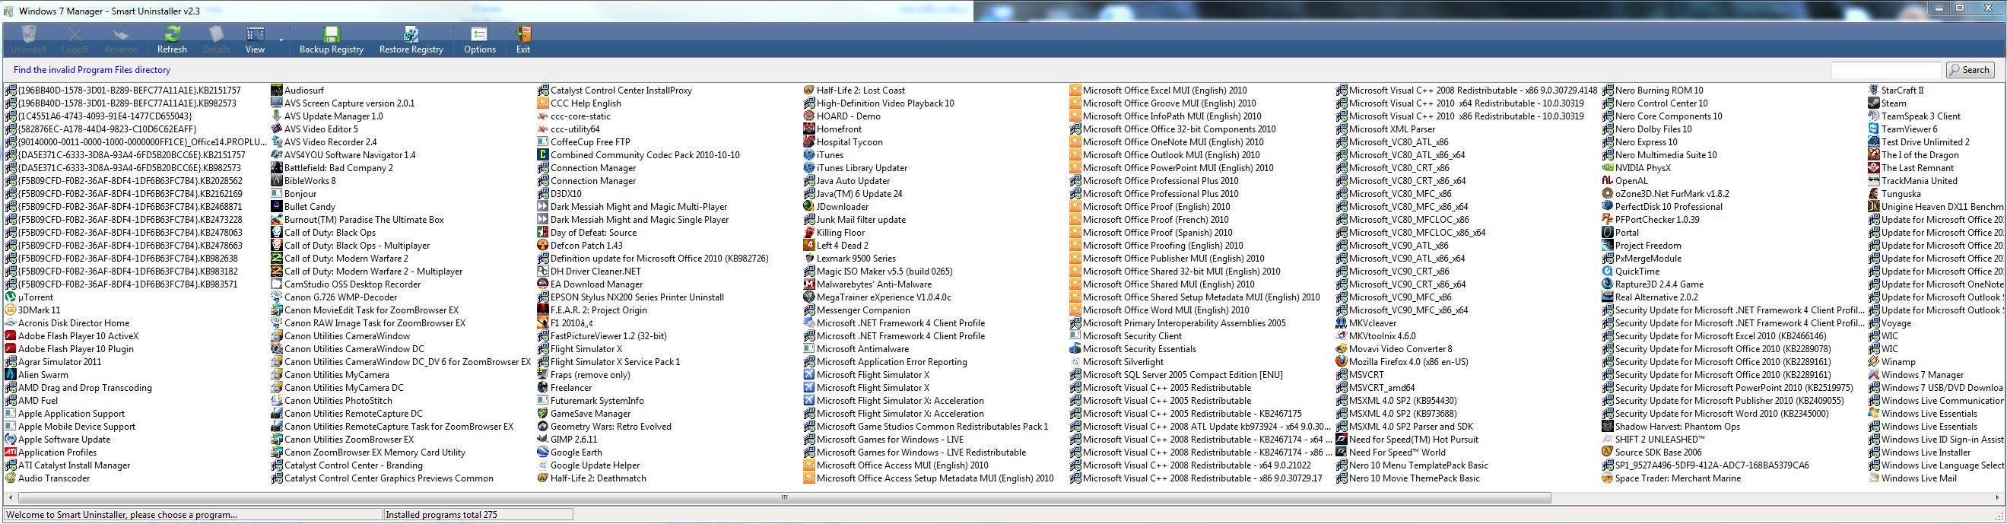This screenshot has height=524, width=2007.
Task: Select the Mozilla Firefox icon
Action: click(x=1342, y=362)
